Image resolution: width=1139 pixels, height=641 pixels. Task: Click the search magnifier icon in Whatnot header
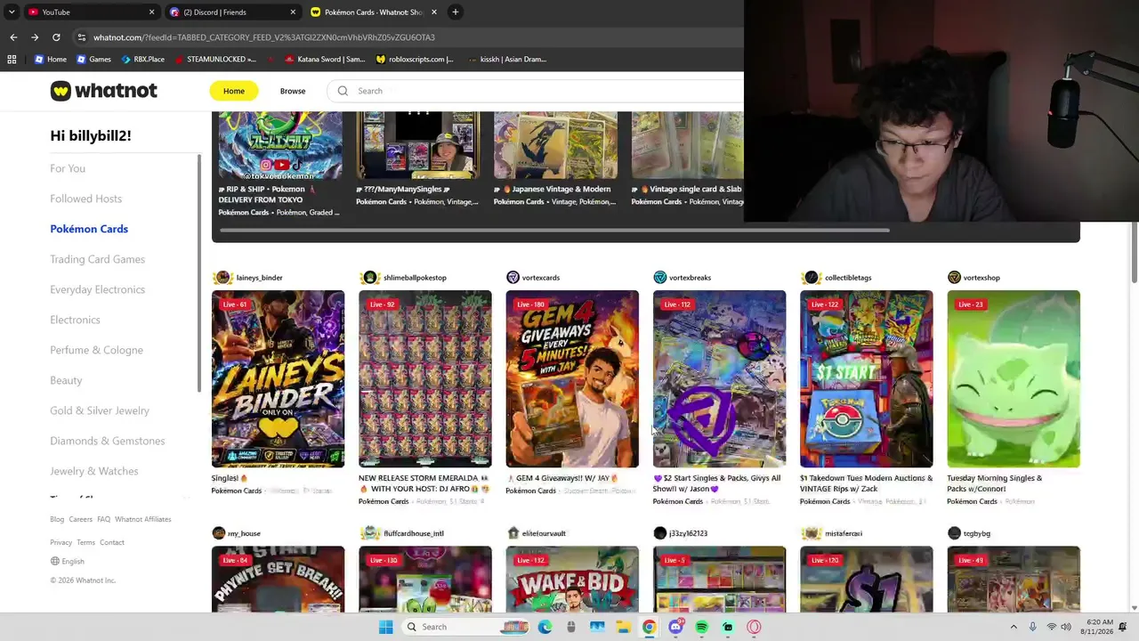tap(343, 91)
